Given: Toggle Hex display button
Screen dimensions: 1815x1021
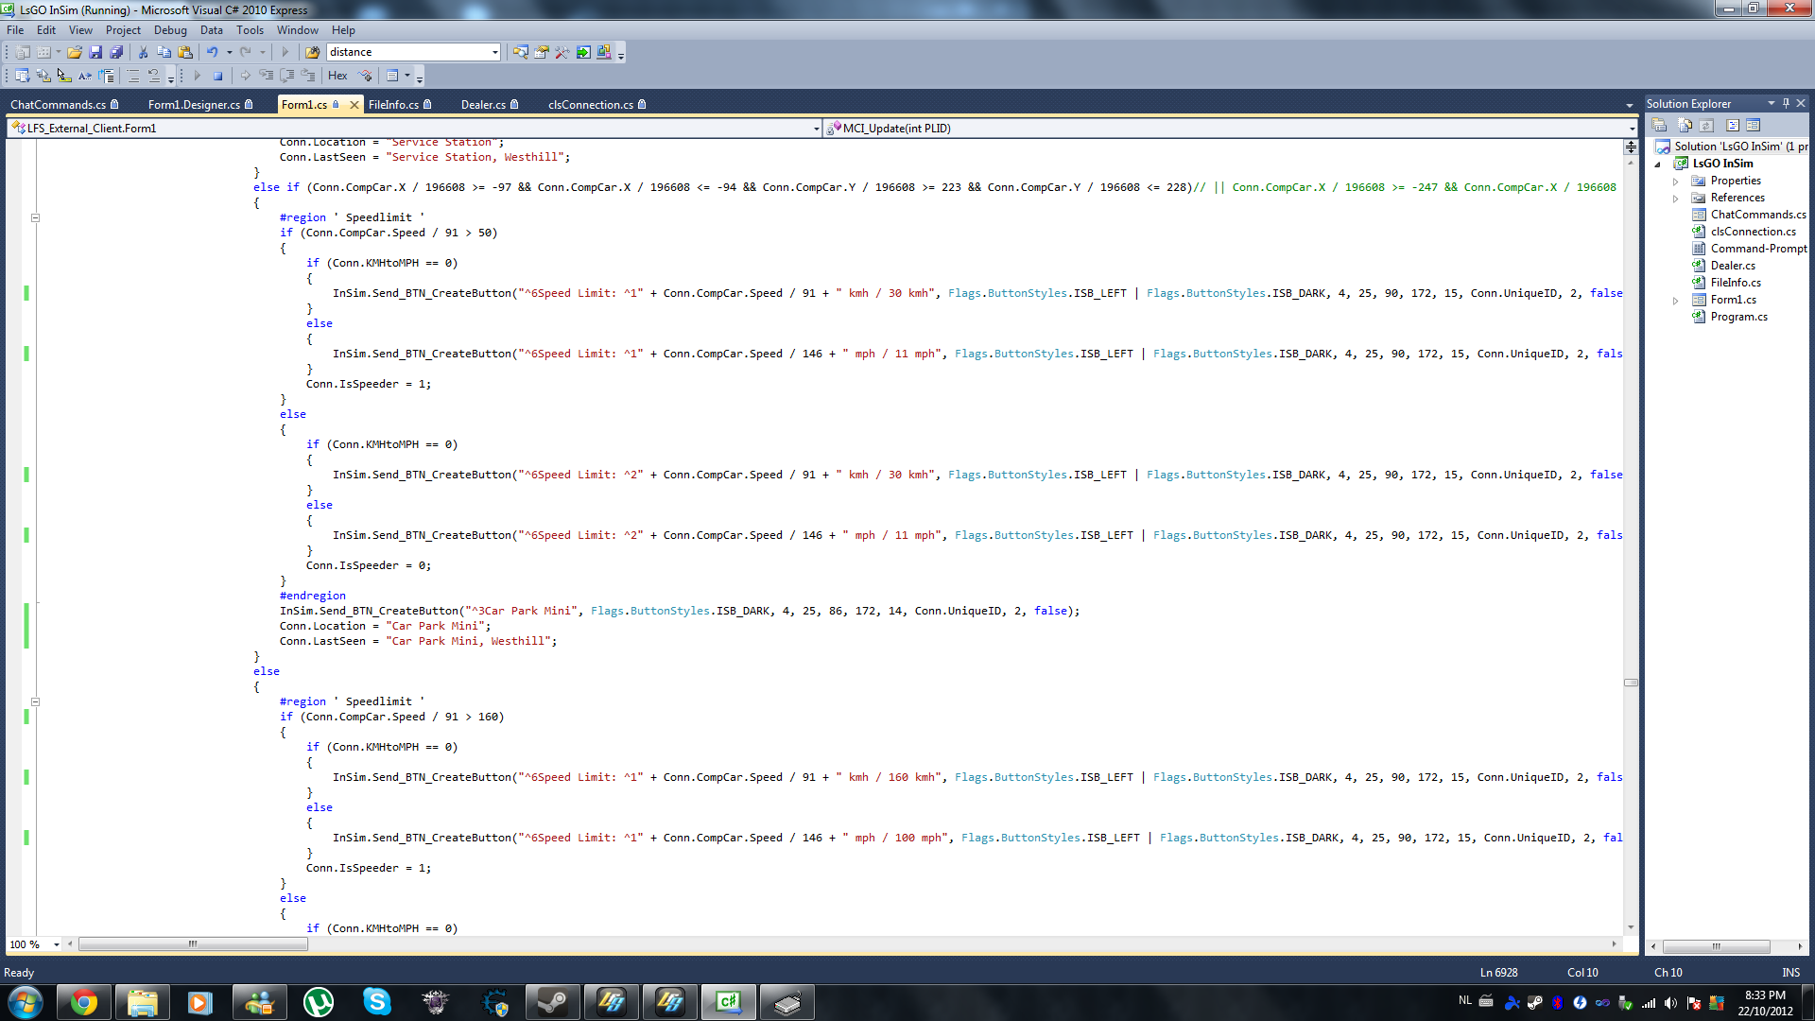Looking at the screenshot, I should [x=337, y=76].
